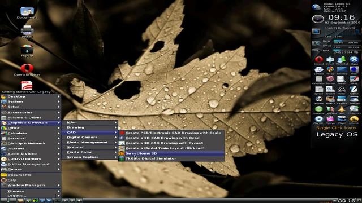
Task: Choose Create PCB/Electronic CAD Drawing with Eagle
Action: click(x=171, y=133)
